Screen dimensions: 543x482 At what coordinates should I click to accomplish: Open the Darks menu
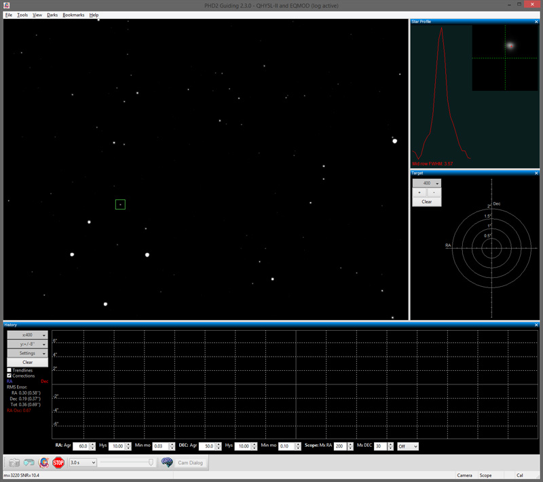[x=52, y=14]
